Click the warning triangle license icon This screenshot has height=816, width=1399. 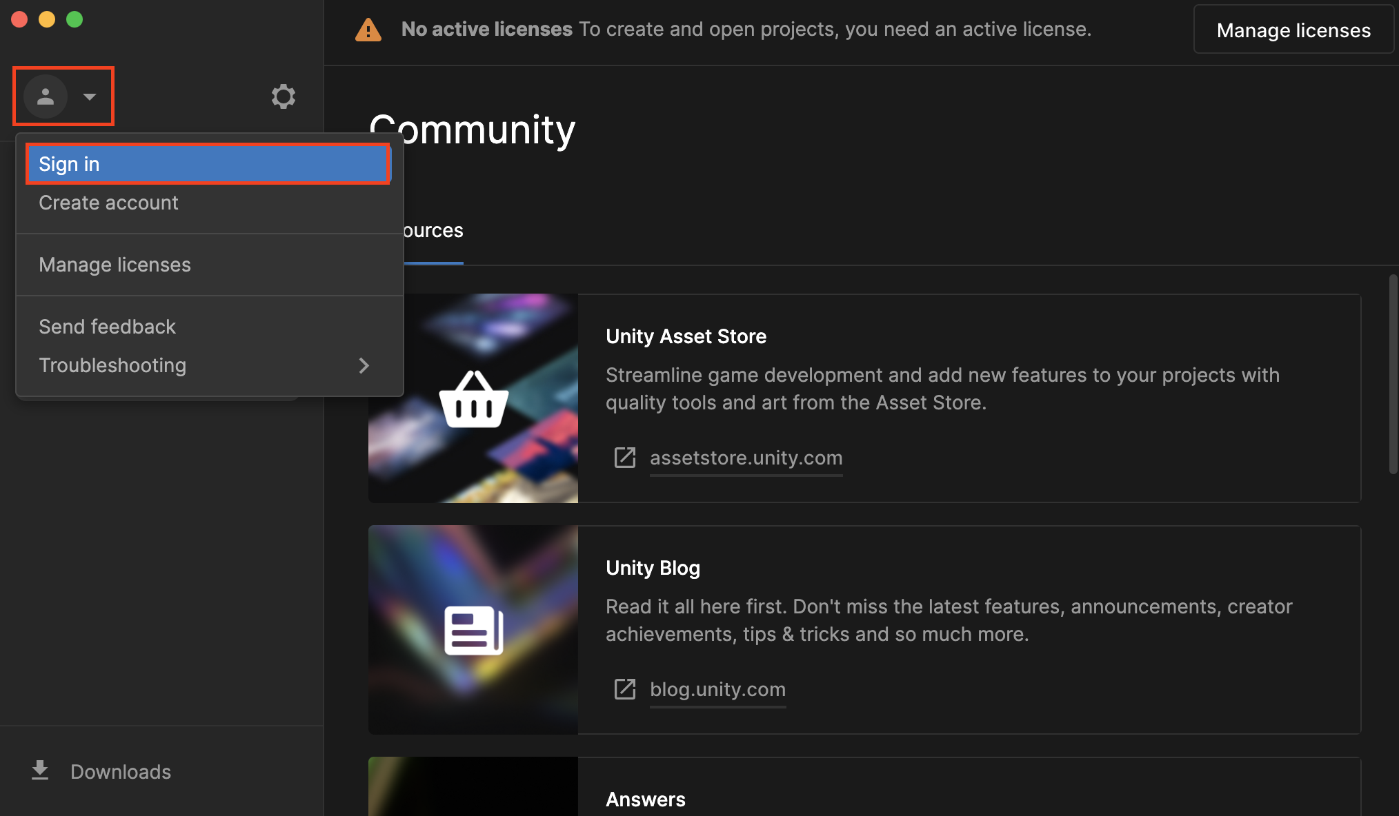point(368,30)
